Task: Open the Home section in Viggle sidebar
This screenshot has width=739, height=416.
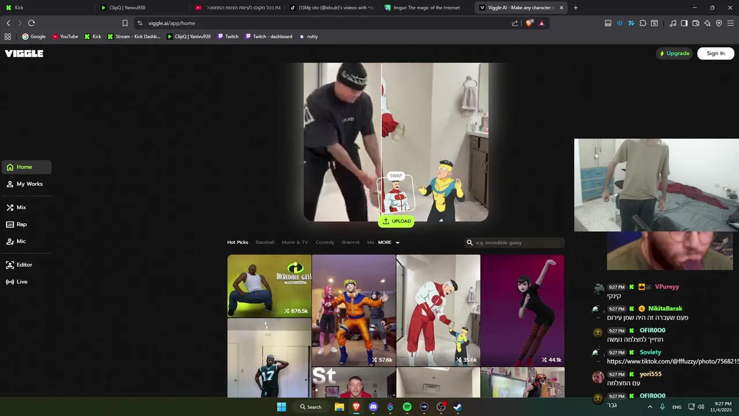Action: (26, 167)
